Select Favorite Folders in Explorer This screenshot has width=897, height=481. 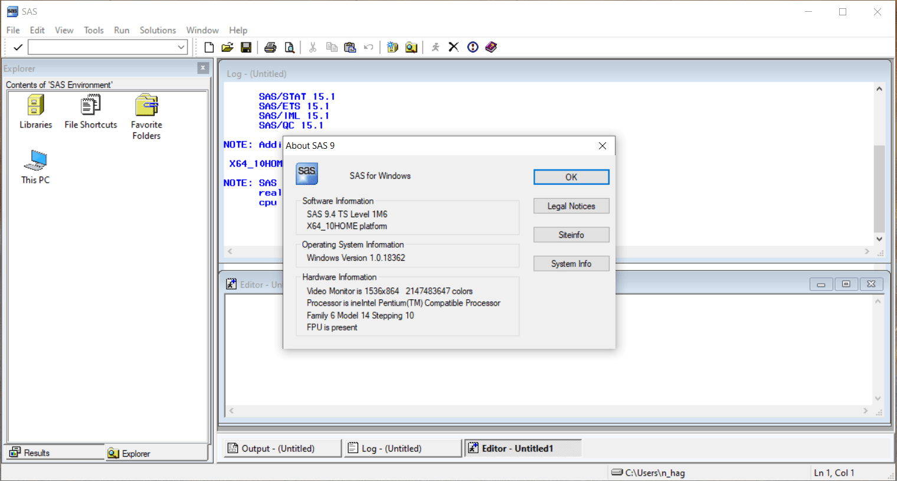[146, 117]
